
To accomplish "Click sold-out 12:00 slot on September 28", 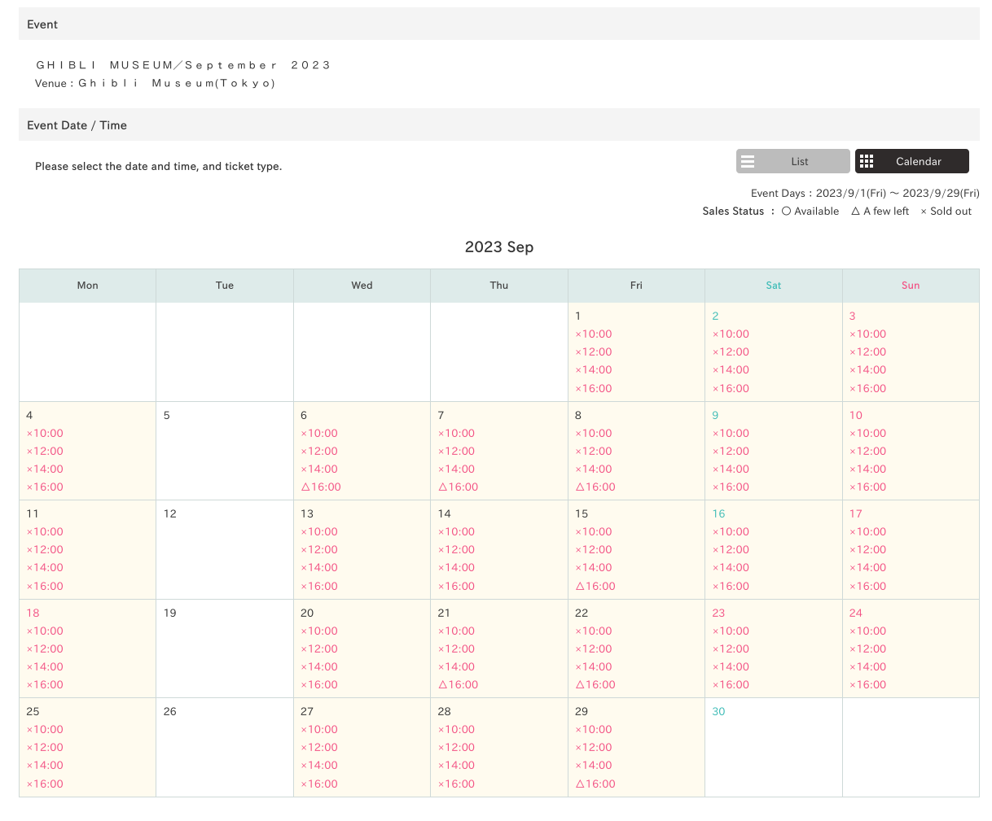I will (x=456, y=747).
